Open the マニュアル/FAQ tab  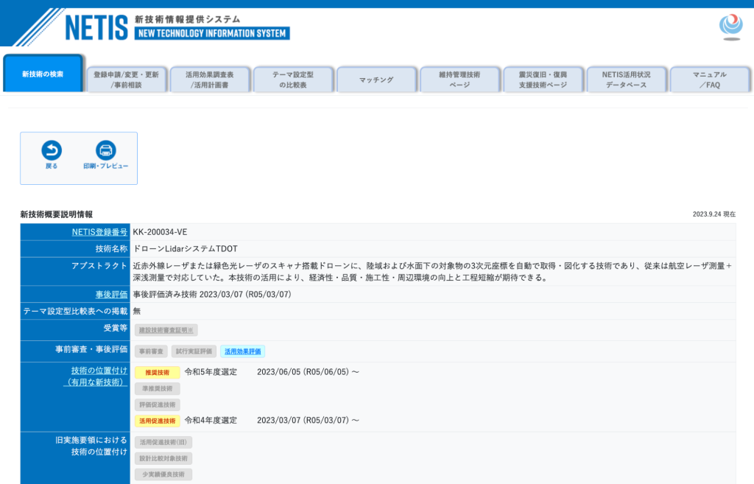coord(709,80)
